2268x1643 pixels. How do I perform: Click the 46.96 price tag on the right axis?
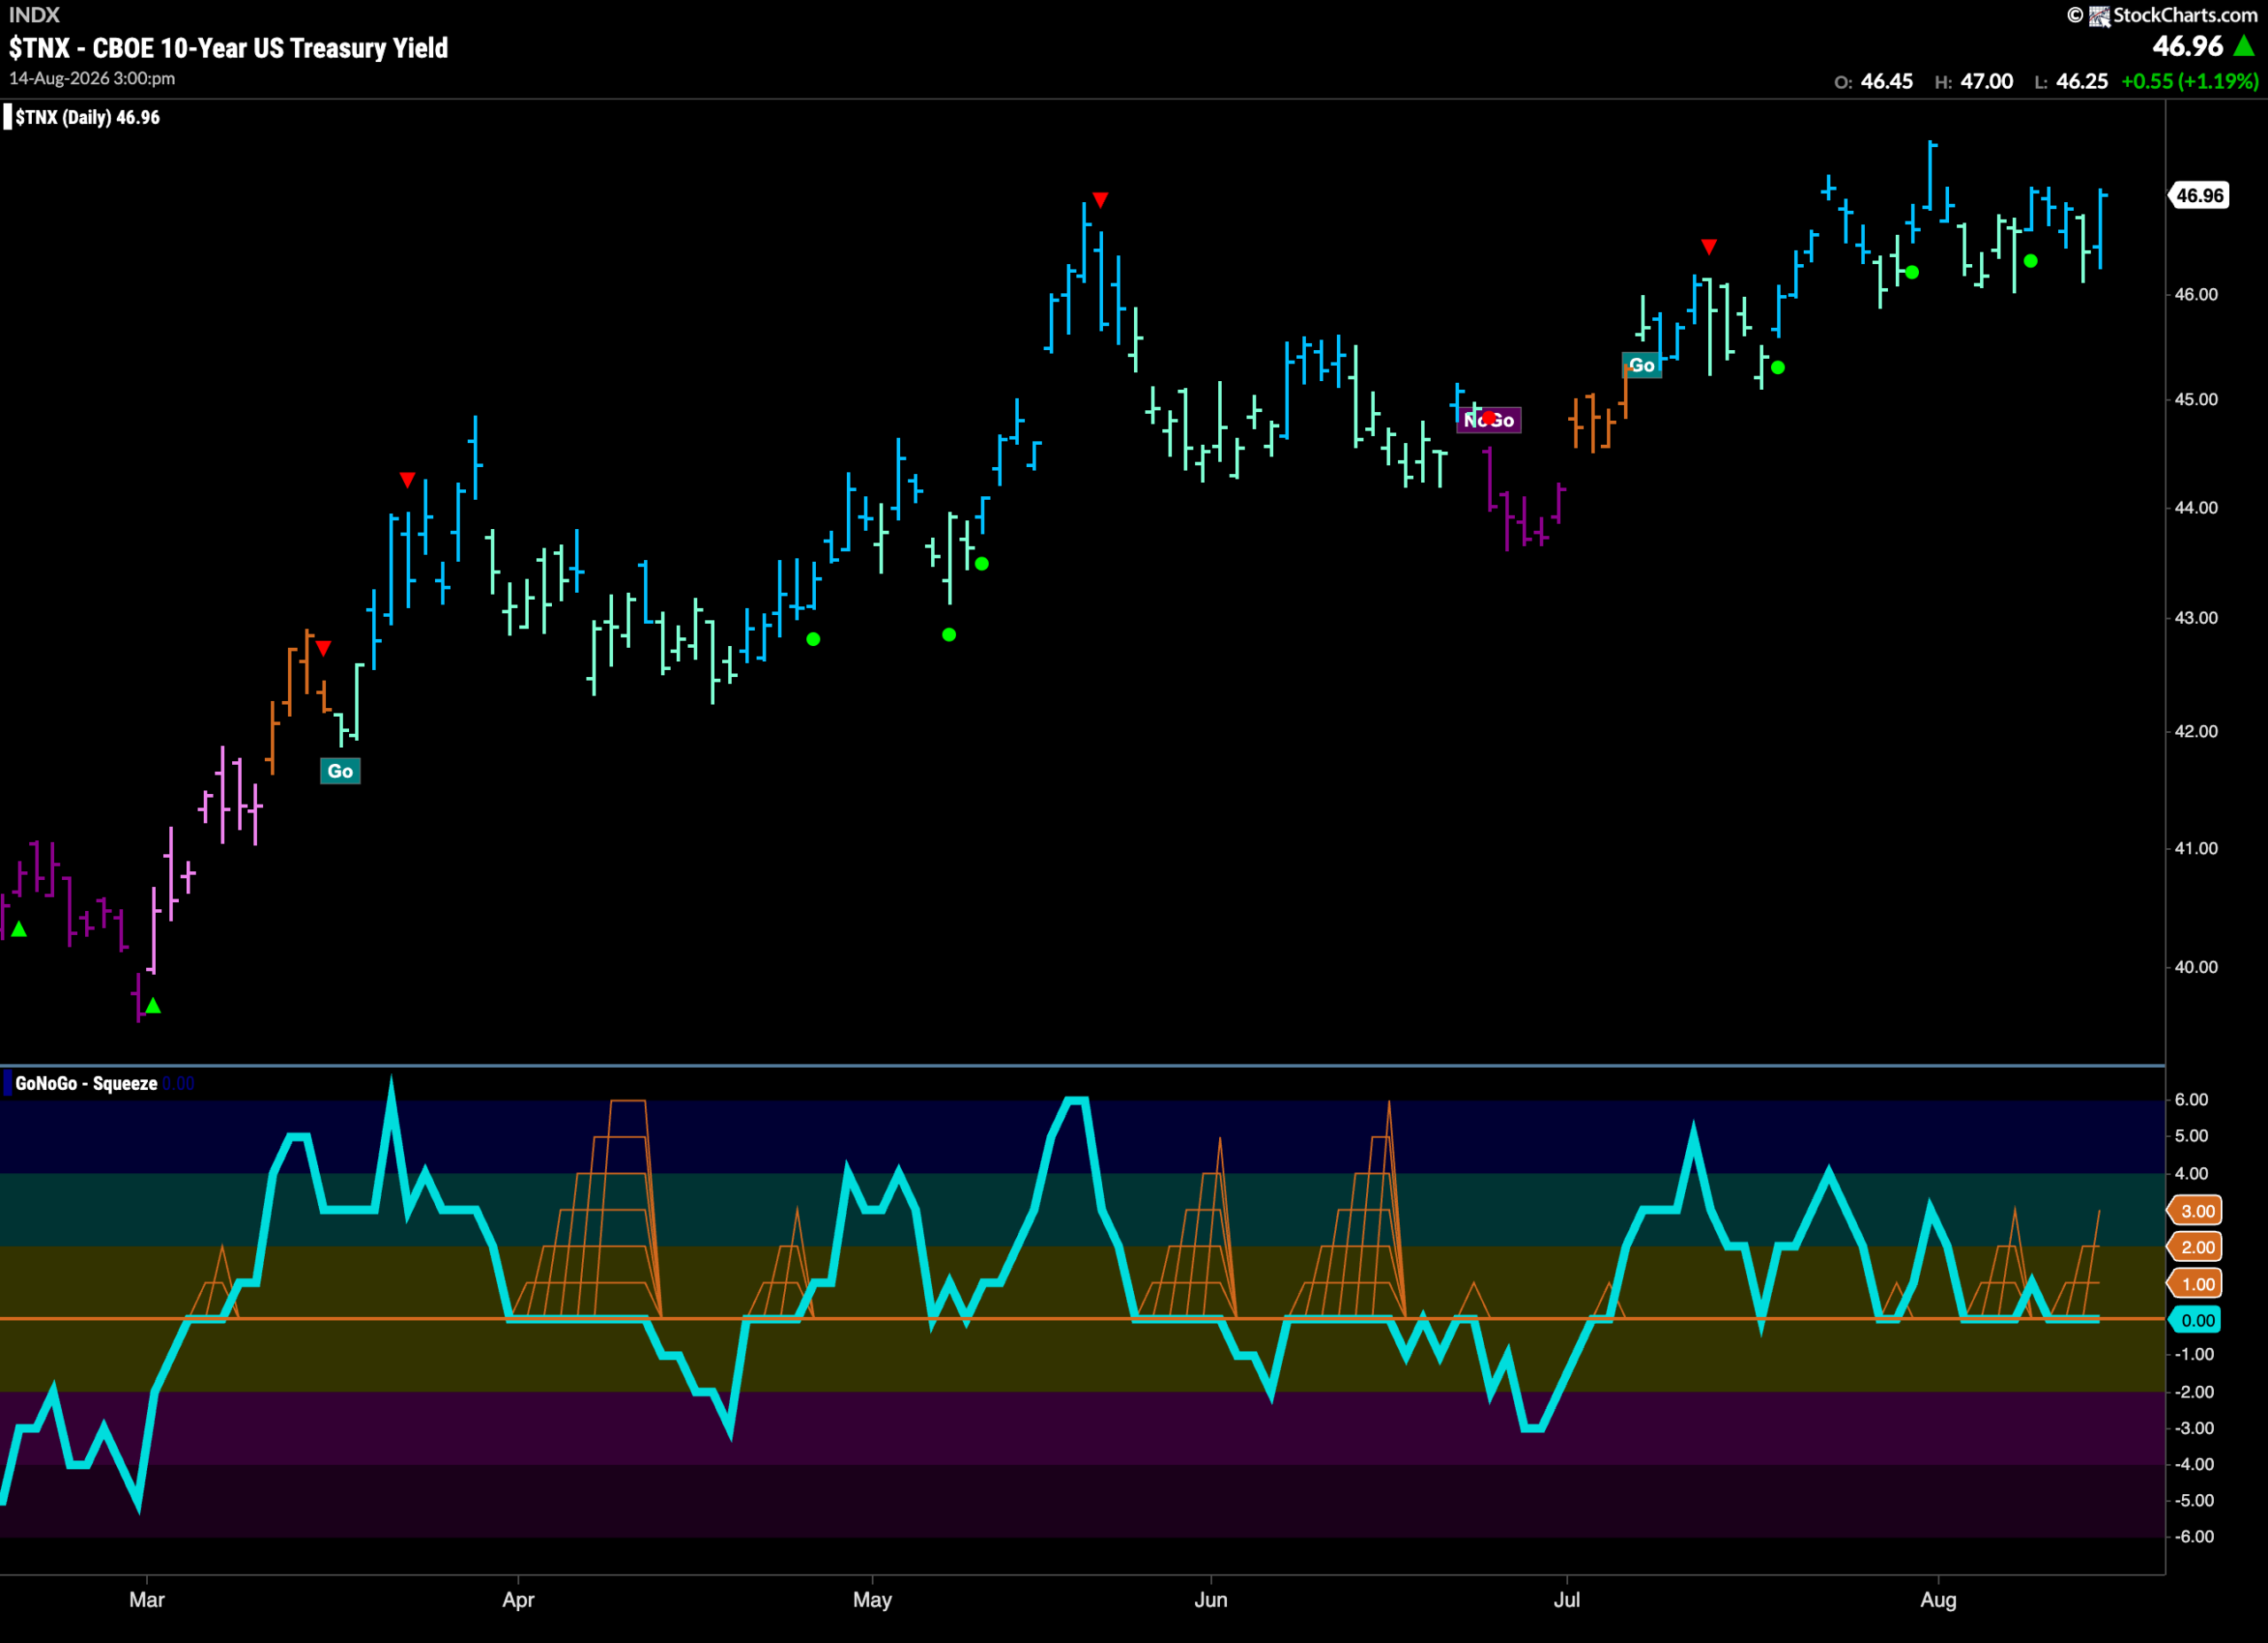coord(2199,195)
